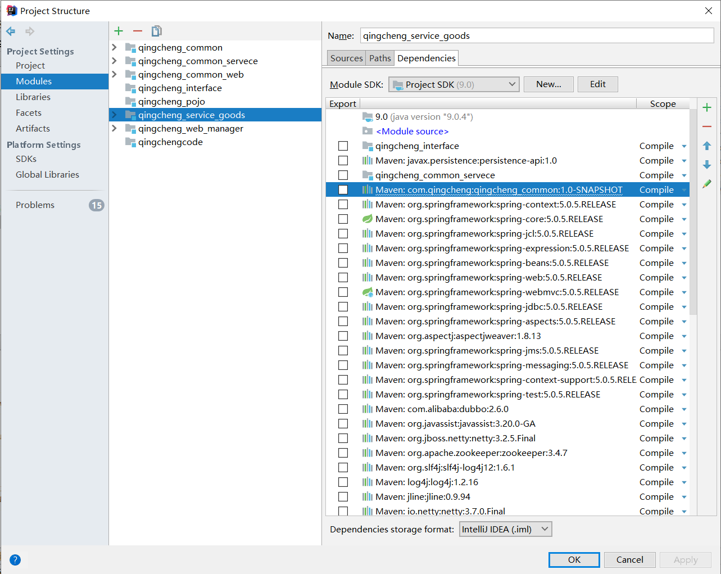Expand the qingcheng_web_manager module

[x=114, y=129]
